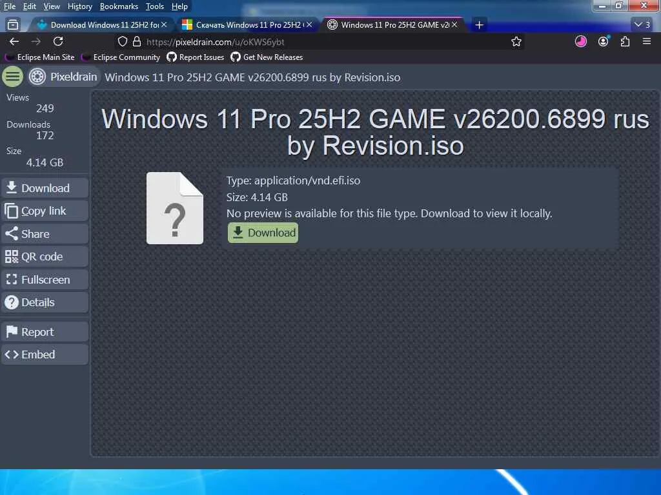Open the extensions puzzle-piece icon

pos(625,41)
